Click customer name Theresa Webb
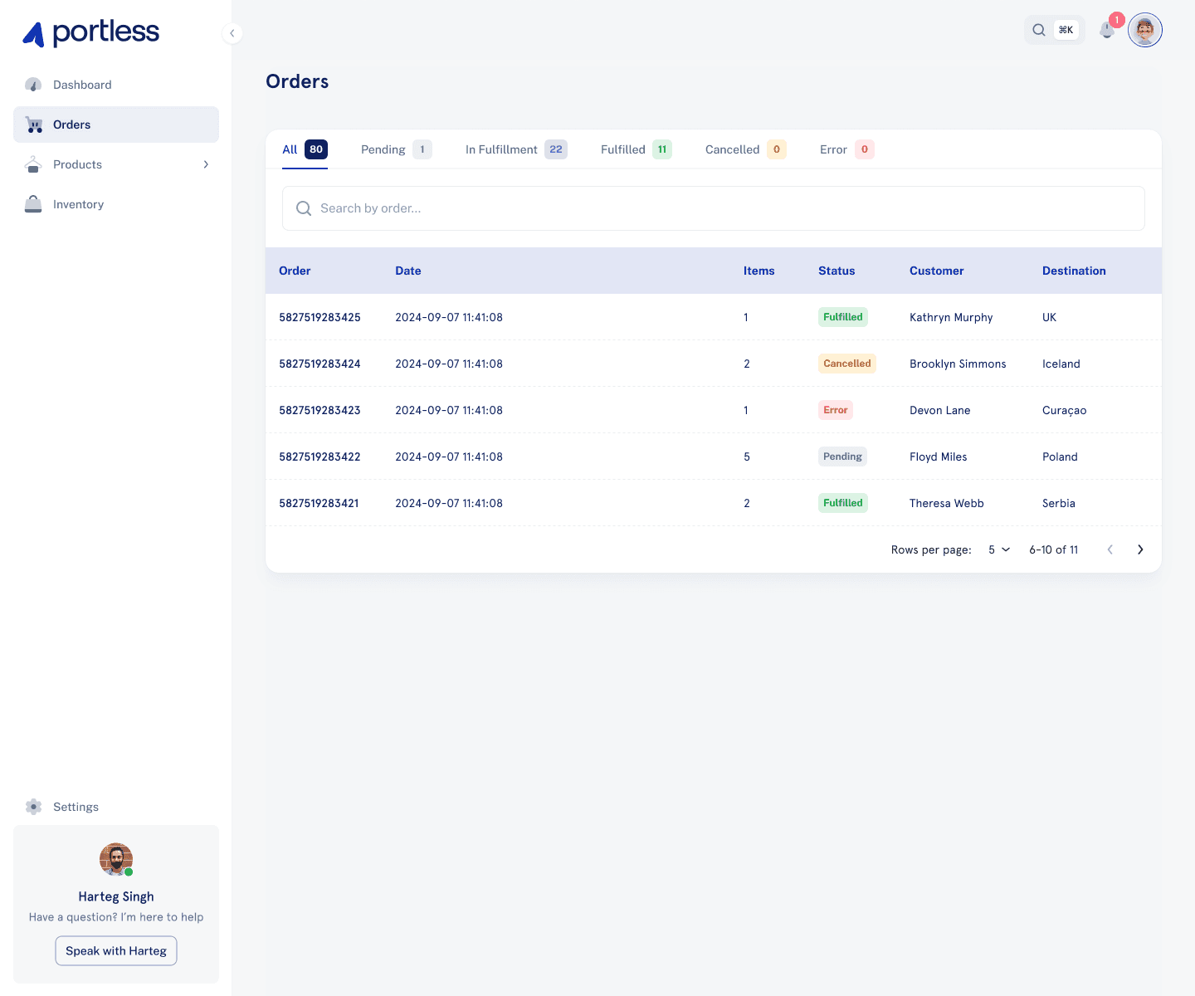This screenshot has height=996, width=1195. 947,503
